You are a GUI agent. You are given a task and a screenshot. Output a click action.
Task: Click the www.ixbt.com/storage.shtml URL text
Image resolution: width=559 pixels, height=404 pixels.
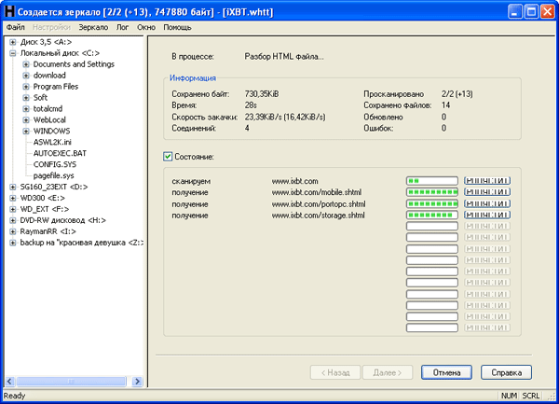pyautogui.click(x=318, y=216)
